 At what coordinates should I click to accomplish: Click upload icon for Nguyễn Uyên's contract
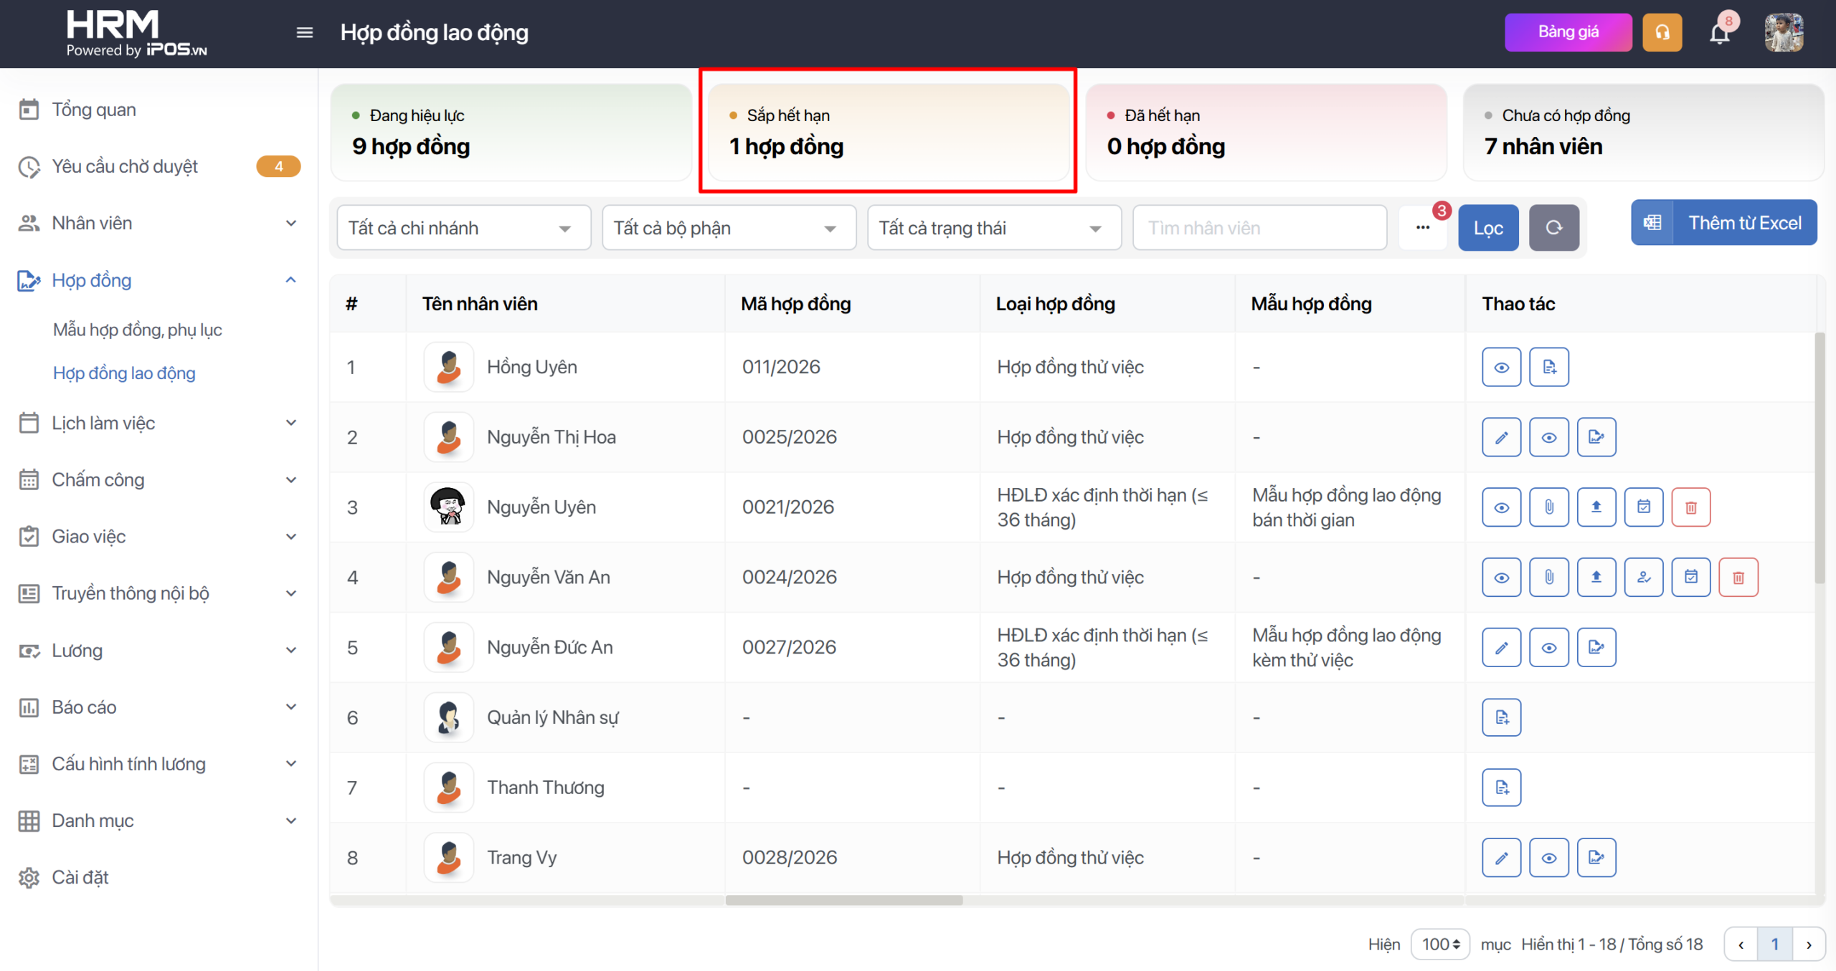tap(1596, 507)
